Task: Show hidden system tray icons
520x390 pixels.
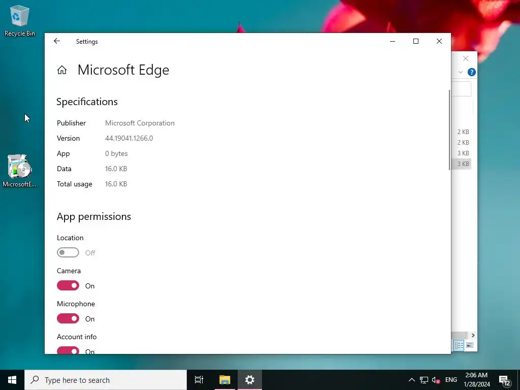Action: point(411,380)
